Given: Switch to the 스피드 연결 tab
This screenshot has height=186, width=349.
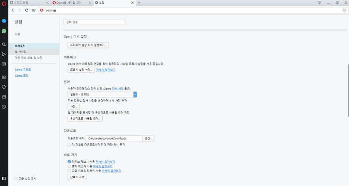Looking at the screenshot, I should [30, 3].
